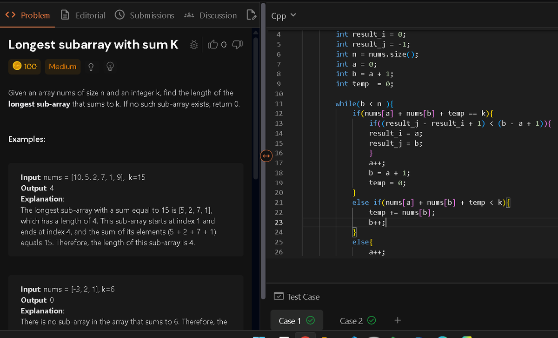Viewport: 558px width, 338px height.
Task: Click line number 4 in gutter
Action: click(x=279, y=34)
